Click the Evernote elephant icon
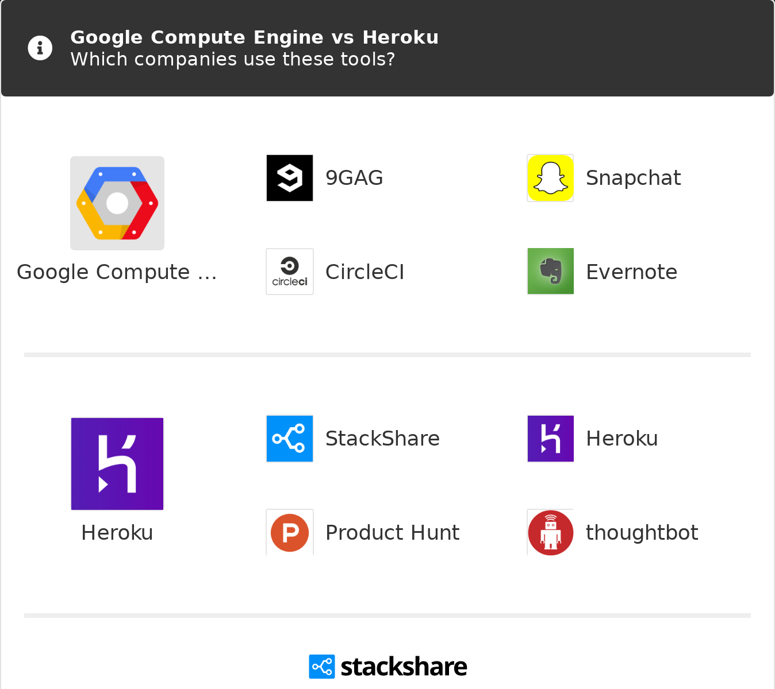The height and width of the screenshot is (689, 775). coord(550,271)
